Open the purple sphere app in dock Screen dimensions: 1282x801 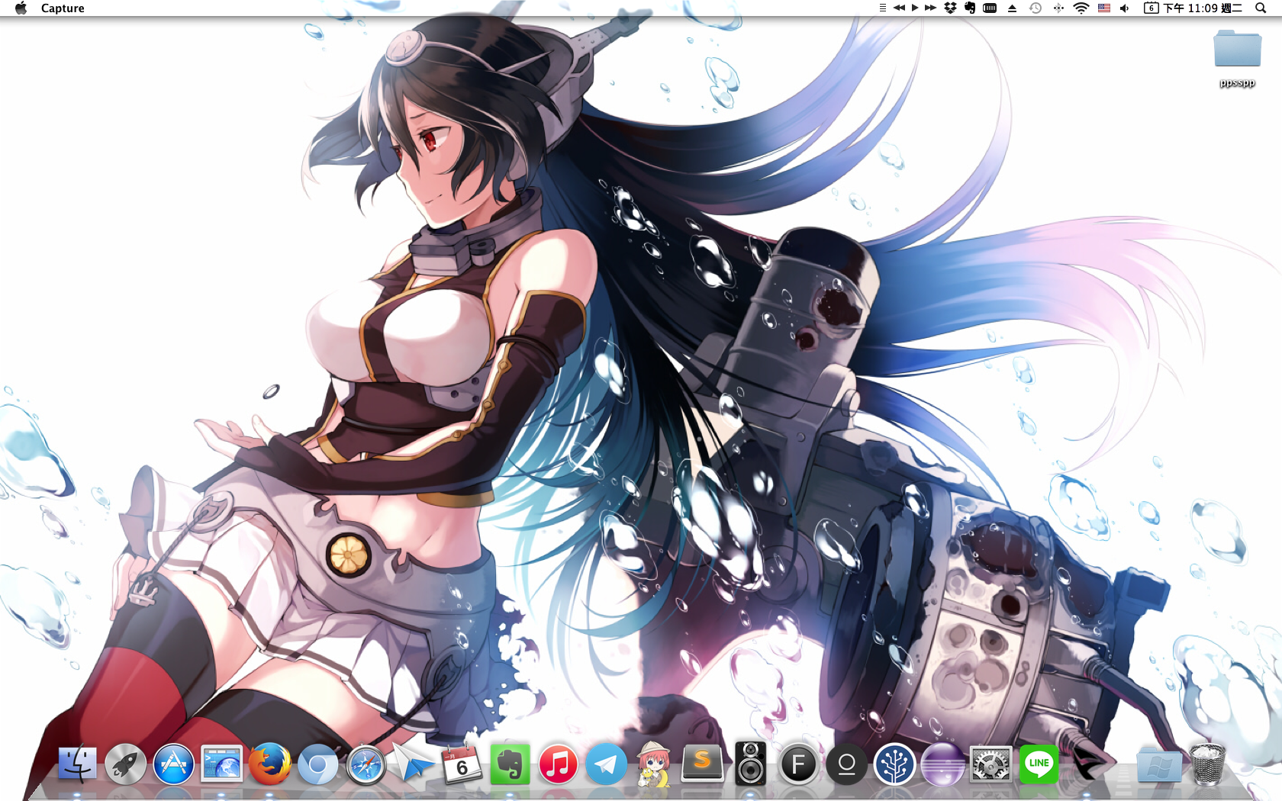point(942,764)
